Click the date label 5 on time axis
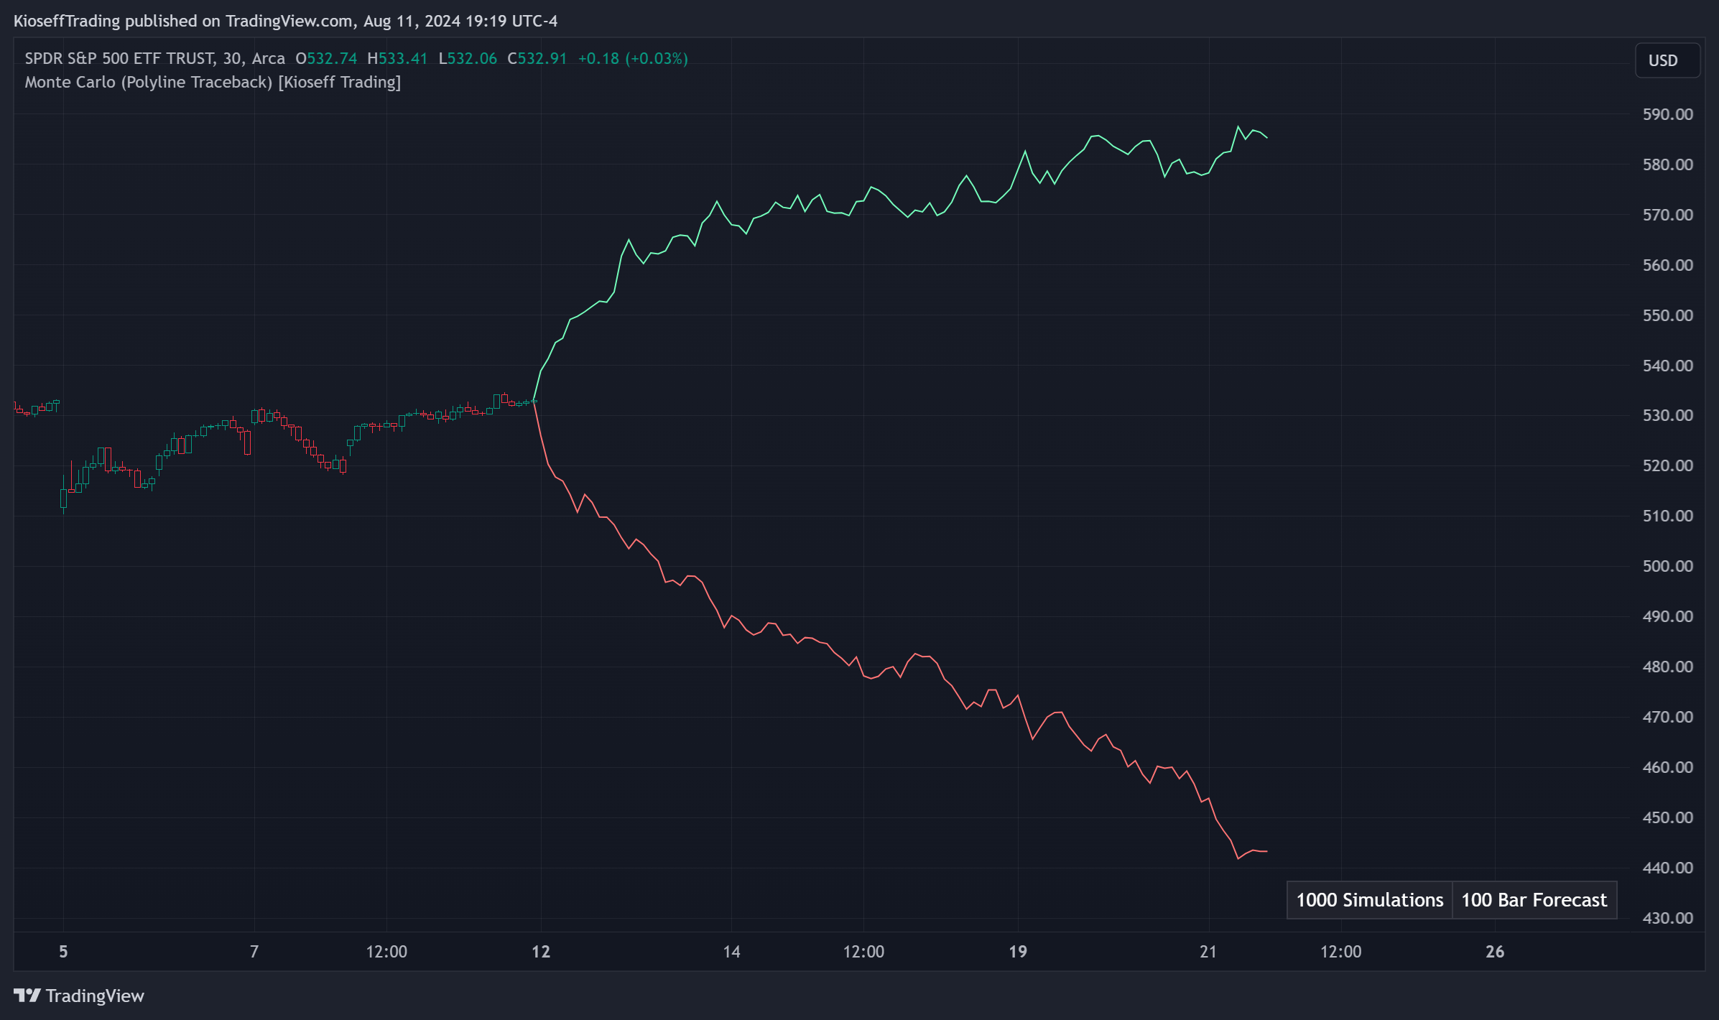1719x1020 pixels. tap(63, 952)
